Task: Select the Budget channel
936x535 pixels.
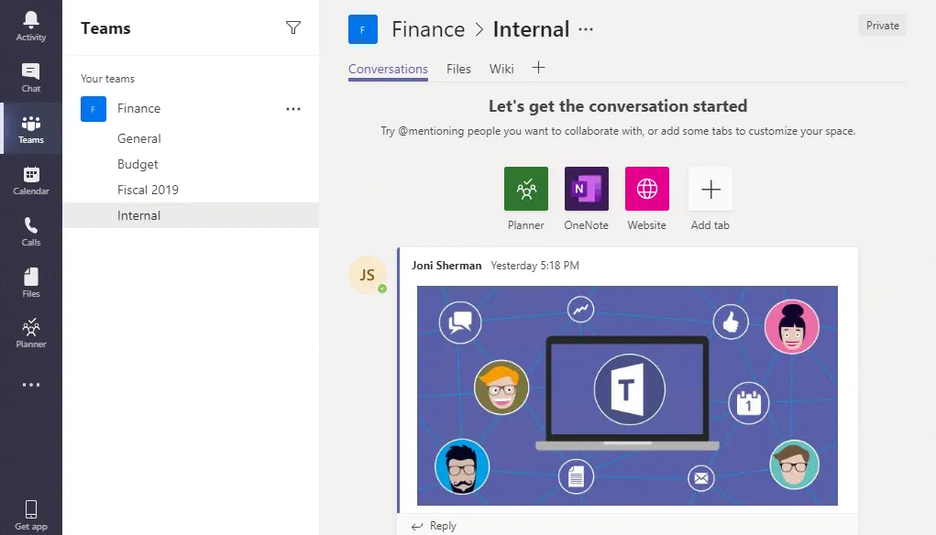Action: (138, 165)
